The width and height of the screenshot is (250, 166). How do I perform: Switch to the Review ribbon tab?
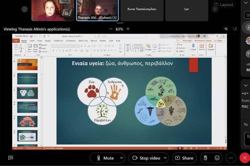pos(103,41)
